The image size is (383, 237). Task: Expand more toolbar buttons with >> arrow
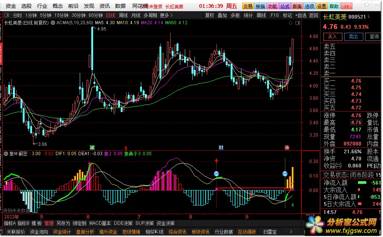click(346, 6)
